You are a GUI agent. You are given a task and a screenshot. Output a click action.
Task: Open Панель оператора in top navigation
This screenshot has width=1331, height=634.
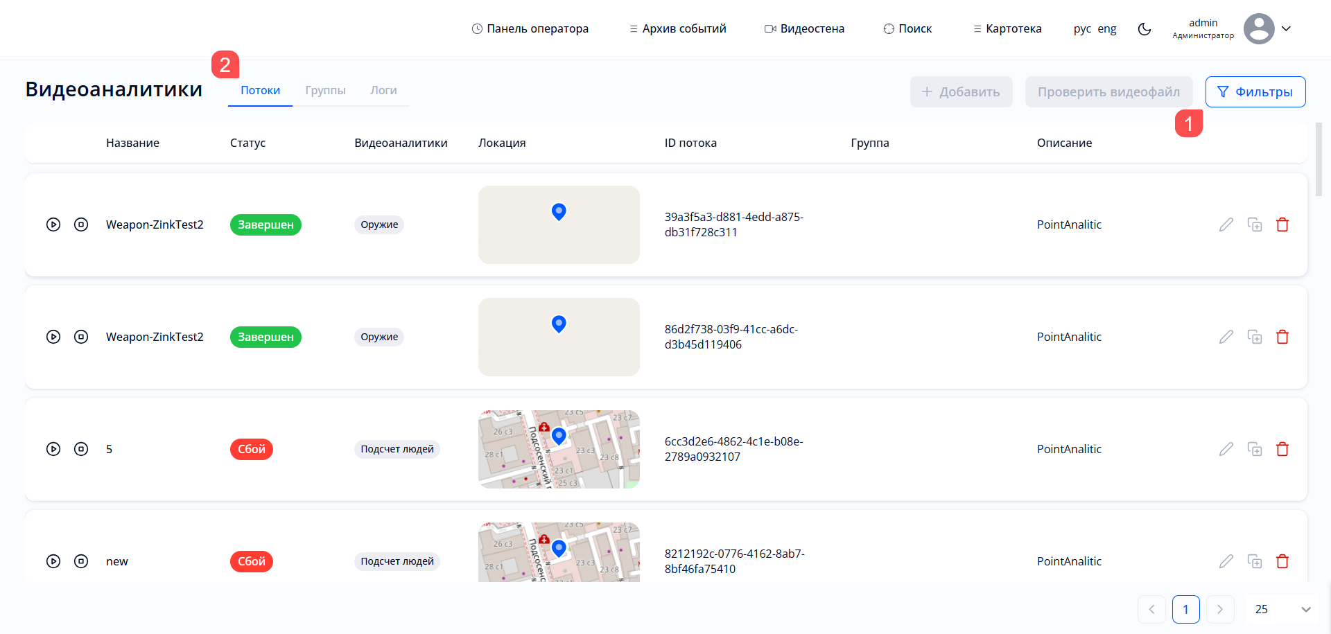pos(530,29)
